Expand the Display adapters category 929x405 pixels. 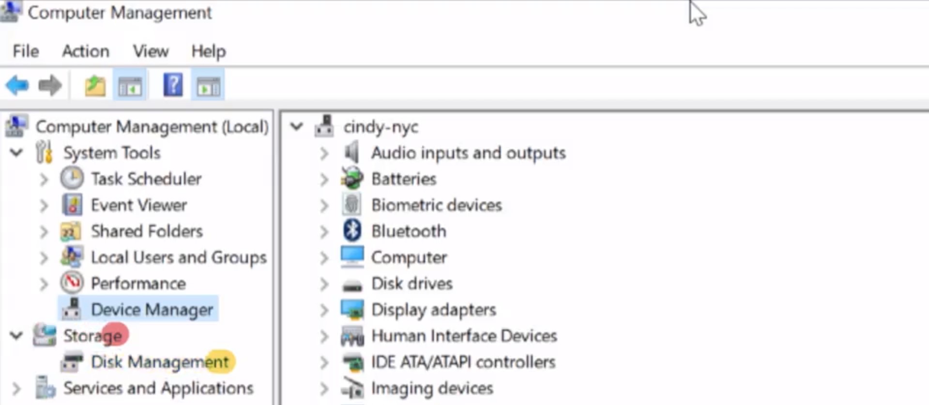coord(324,310)
